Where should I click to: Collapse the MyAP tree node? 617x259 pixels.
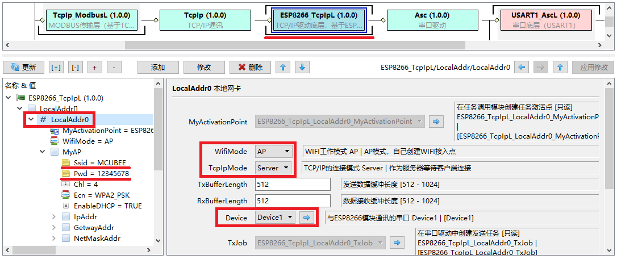[43, 152]
